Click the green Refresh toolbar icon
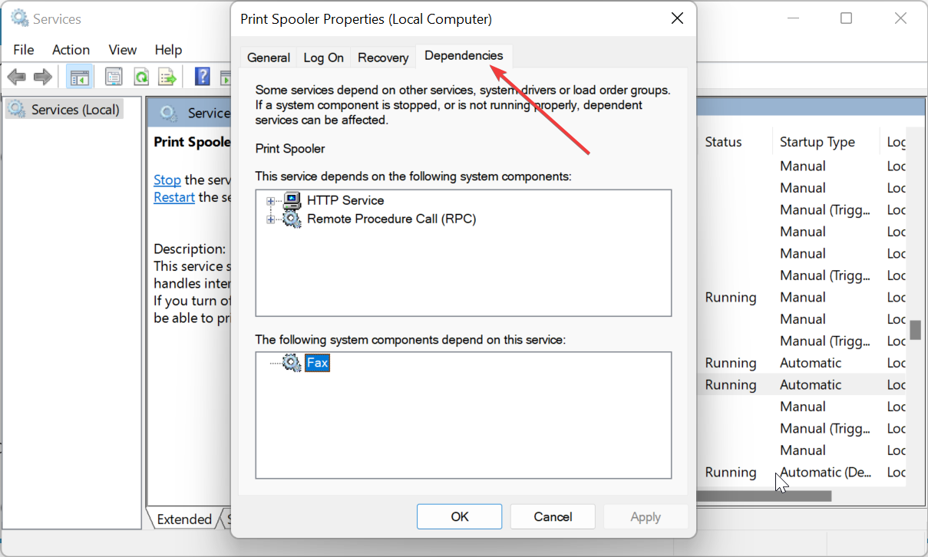Screen dimensions: 928x557 tap(141, 77)
